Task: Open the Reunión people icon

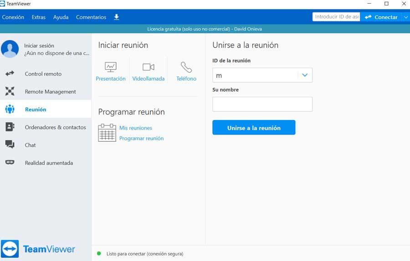Action: click(x=10, y=109)
